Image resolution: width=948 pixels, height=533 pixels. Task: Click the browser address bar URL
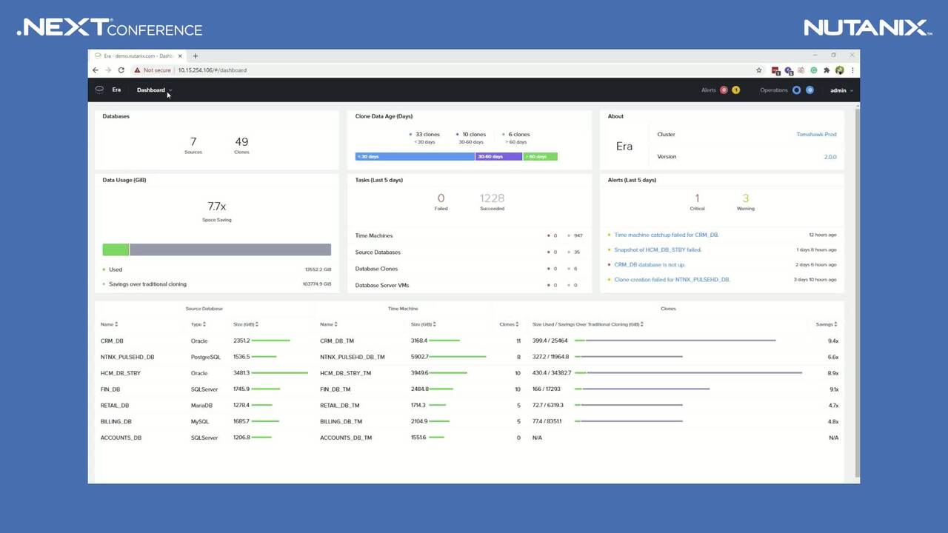tap(213, 70)
